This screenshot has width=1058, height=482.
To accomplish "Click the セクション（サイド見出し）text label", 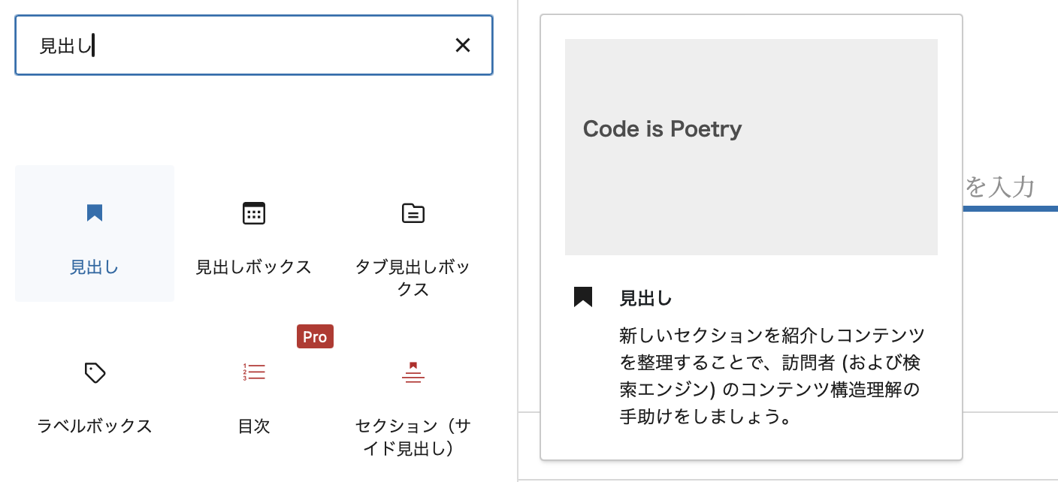I will [x=413, y=437].
